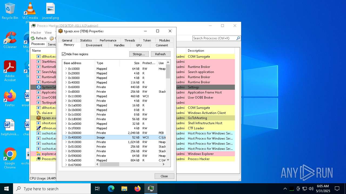
Task: Show hidden system tray icons
Action: point(285,189)
